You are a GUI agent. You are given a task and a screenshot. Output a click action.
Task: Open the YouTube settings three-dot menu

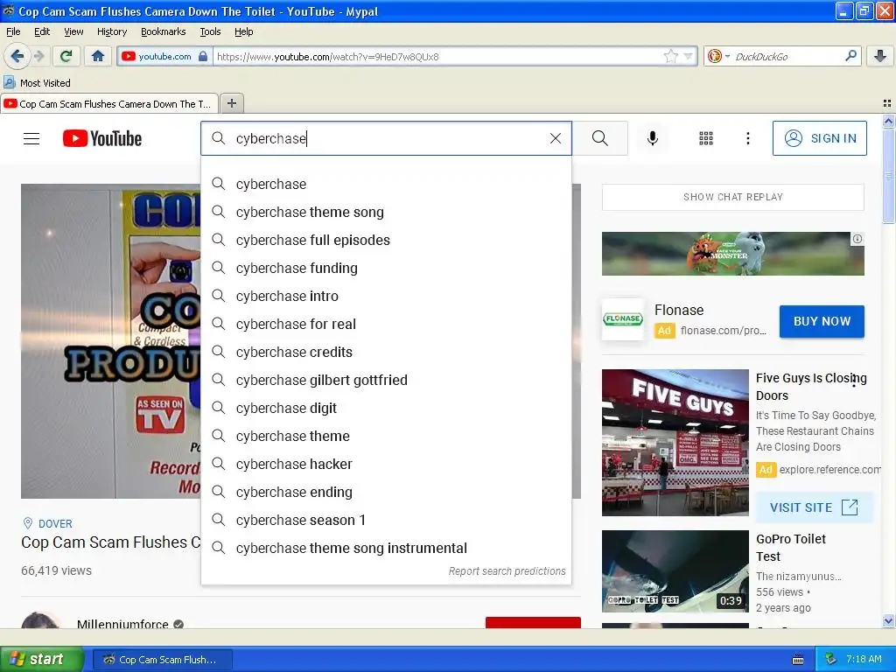(747, 138)
